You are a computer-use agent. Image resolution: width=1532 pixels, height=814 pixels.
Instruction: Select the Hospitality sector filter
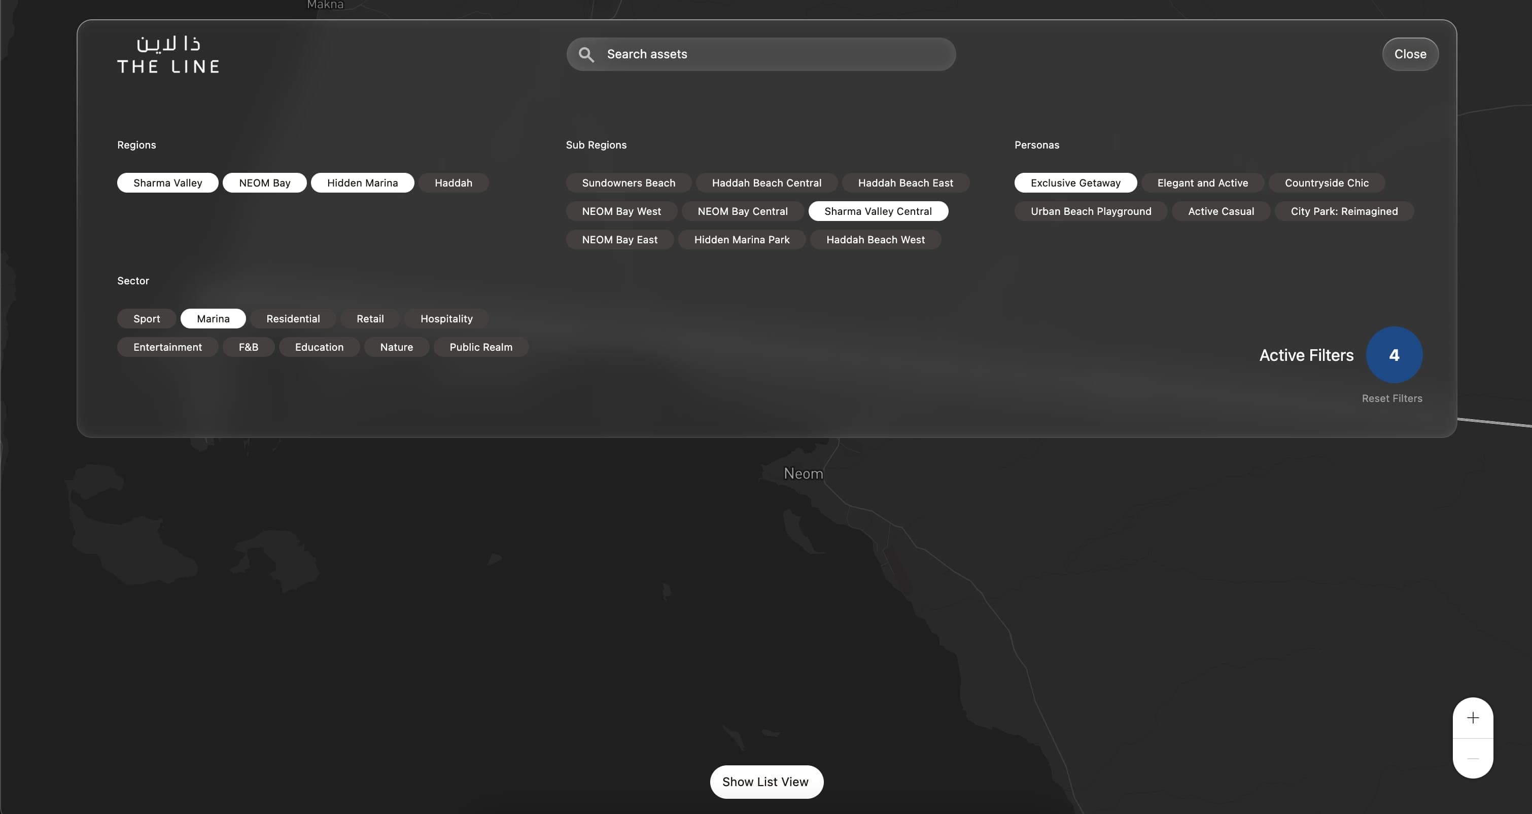446,318
